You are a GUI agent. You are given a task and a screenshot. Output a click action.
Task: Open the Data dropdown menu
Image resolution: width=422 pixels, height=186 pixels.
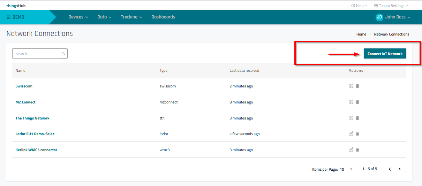tap(104, 17)
